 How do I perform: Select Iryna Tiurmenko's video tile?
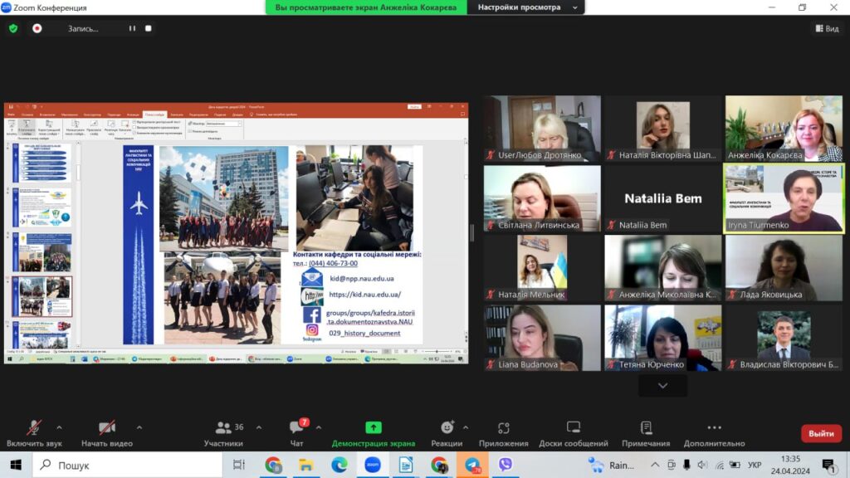(x=784, y=198)
